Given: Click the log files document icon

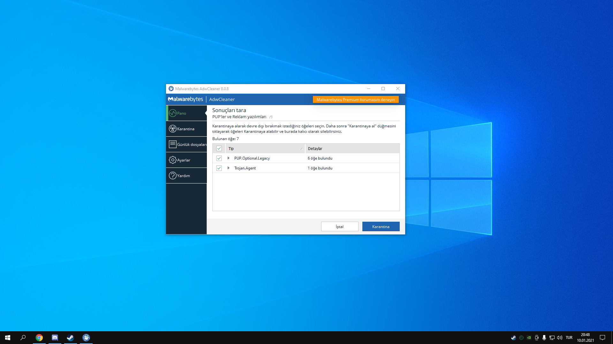Looking at the screenshot, I should click(173, 144).
